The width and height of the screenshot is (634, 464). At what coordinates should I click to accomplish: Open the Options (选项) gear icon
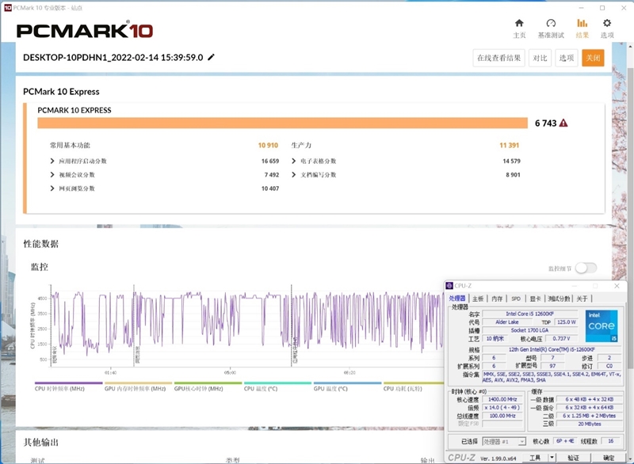(x=607, y=23)
